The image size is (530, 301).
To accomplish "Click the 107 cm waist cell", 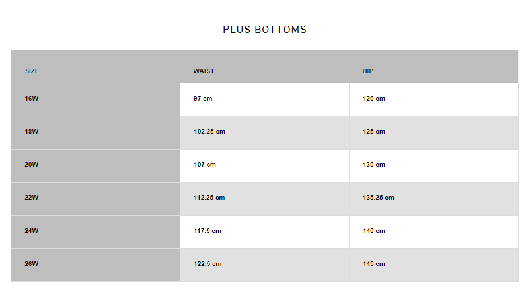I will pos(205,165).
